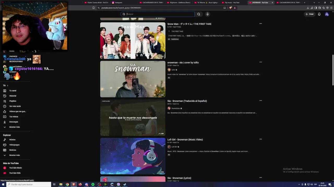
Task: Open a new browser tab
Action: tap(304, 3)
